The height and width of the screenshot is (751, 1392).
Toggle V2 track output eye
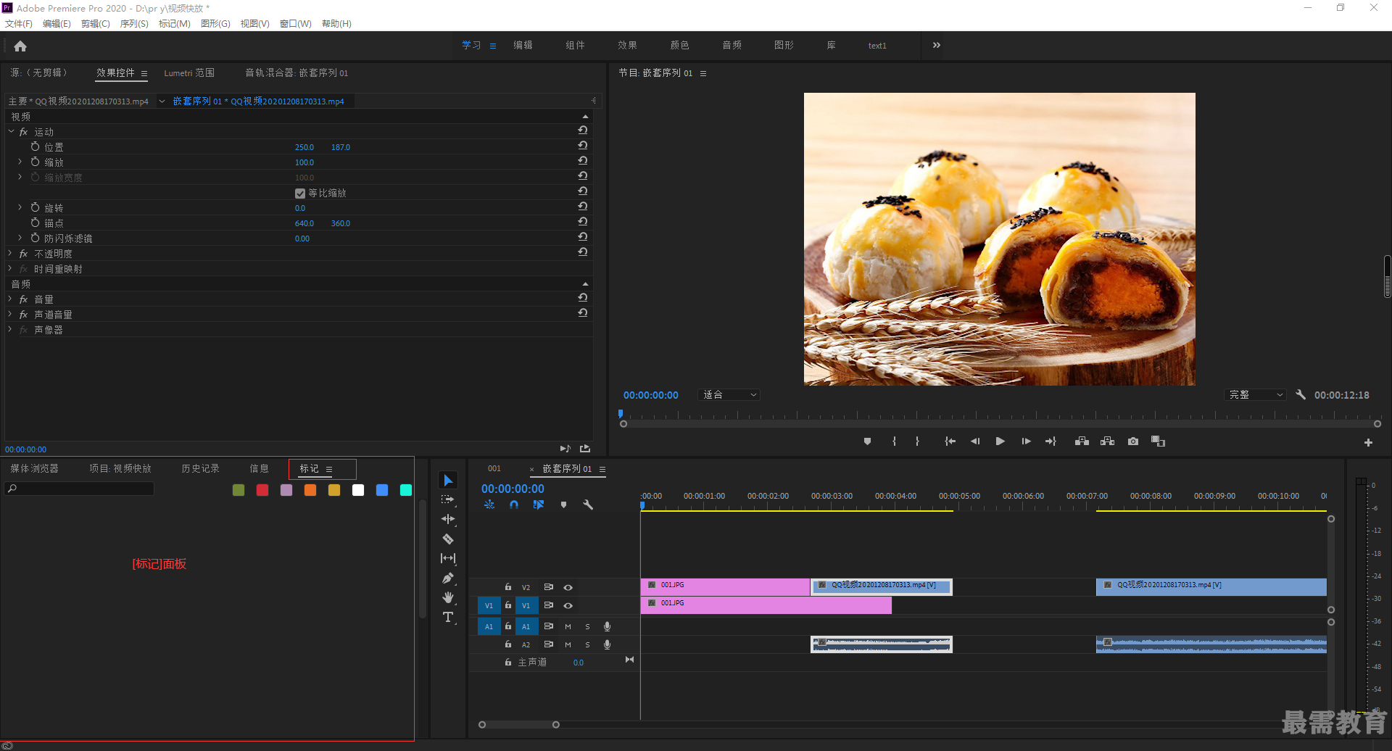coord(568,587)
